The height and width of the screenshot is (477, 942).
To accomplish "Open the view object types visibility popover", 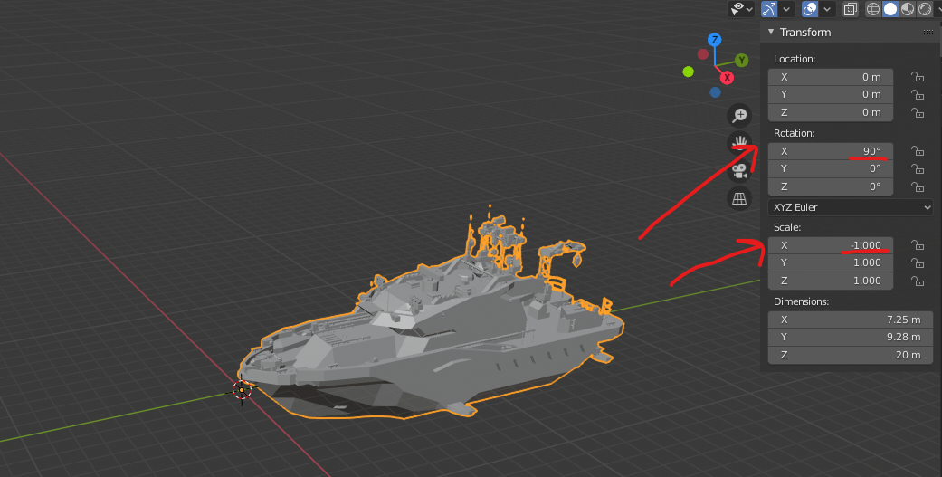I will point(741,9).
